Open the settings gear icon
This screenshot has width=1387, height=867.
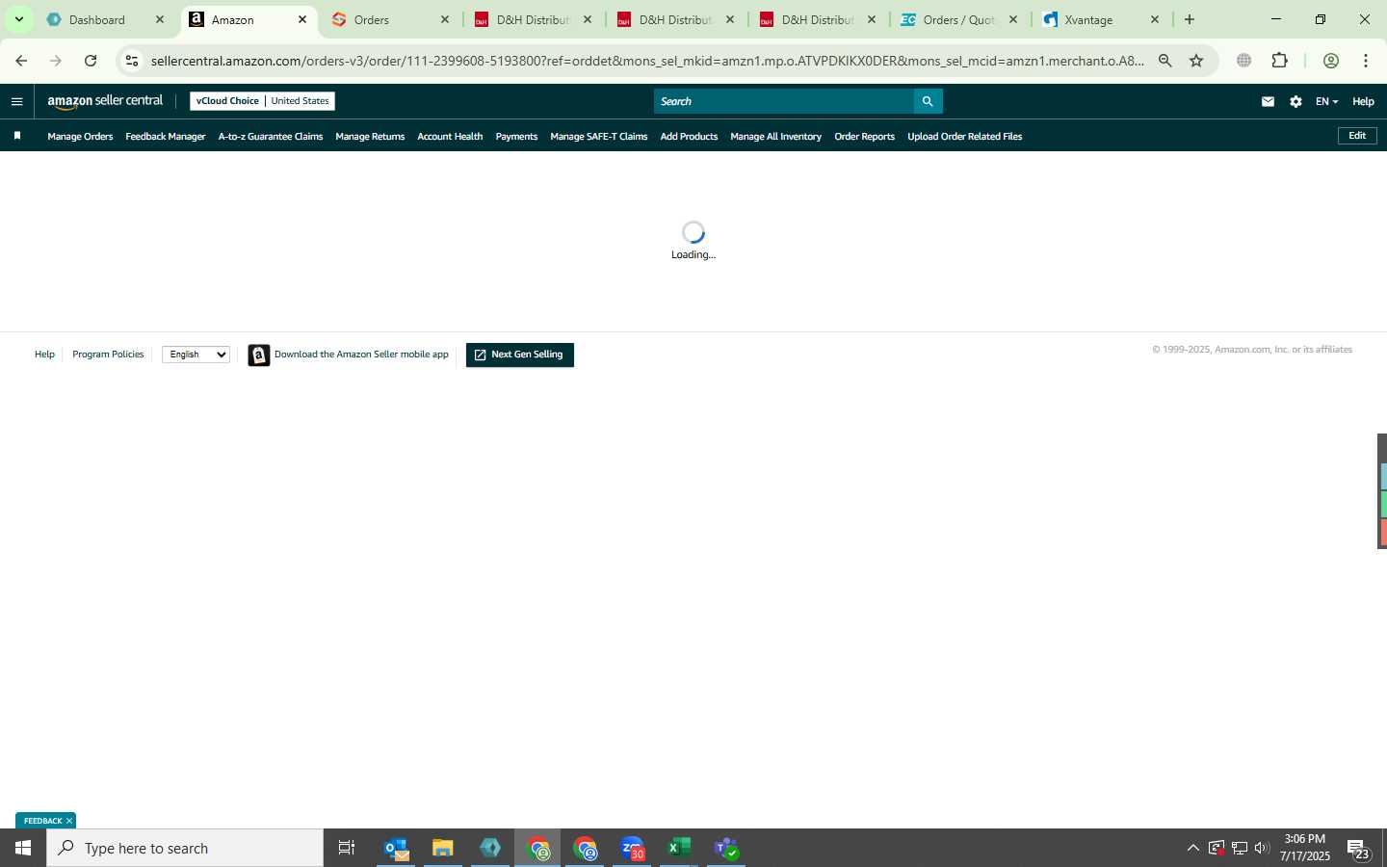[x=1295, y=101]
